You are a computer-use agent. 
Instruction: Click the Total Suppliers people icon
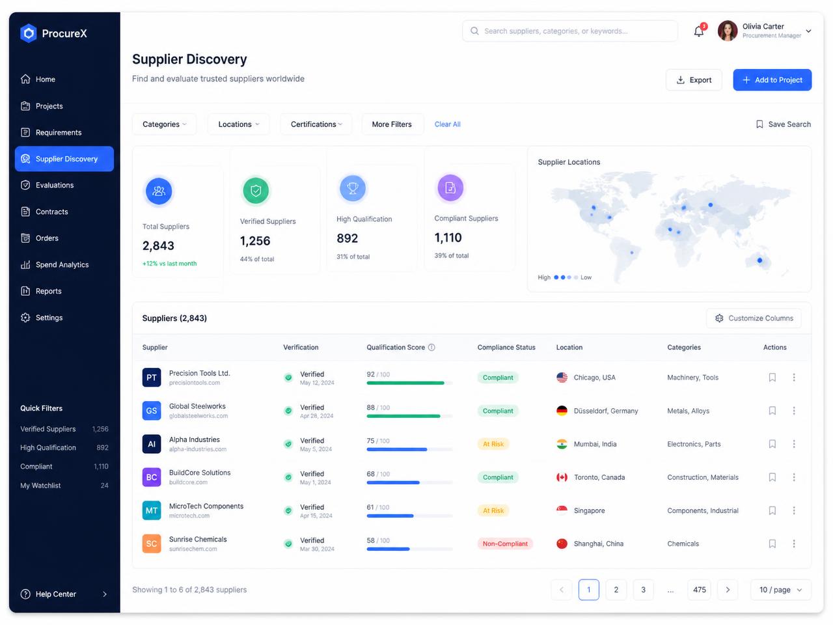[x=159, y=191]
